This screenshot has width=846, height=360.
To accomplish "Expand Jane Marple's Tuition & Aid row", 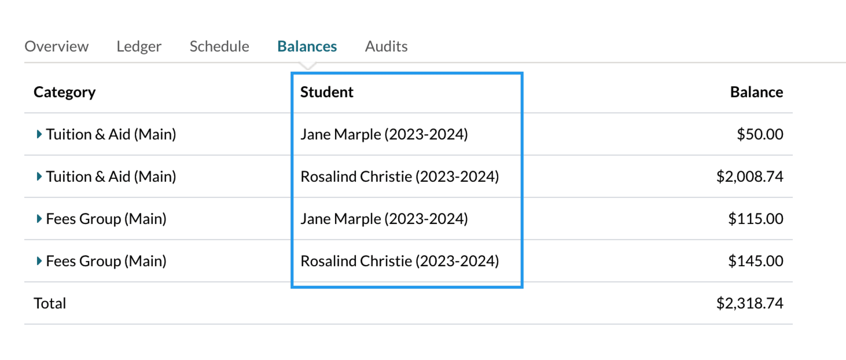I will coord(39,134).
